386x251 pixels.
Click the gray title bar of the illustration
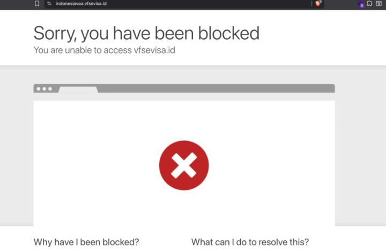point(214,88)
